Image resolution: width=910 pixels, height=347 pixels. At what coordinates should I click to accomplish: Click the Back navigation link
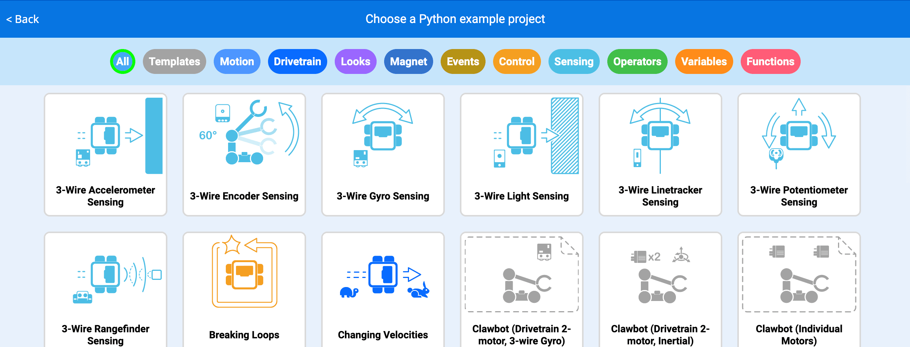point(23,18)
